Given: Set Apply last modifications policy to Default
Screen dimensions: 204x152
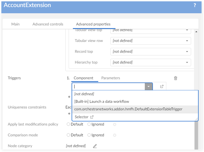Looking at the screenshot, I should point(68,124).
